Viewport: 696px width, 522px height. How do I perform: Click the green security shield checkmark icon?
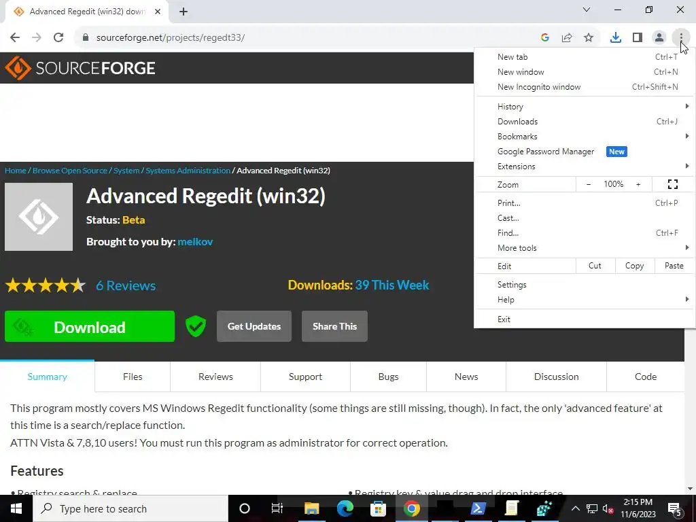196,326
